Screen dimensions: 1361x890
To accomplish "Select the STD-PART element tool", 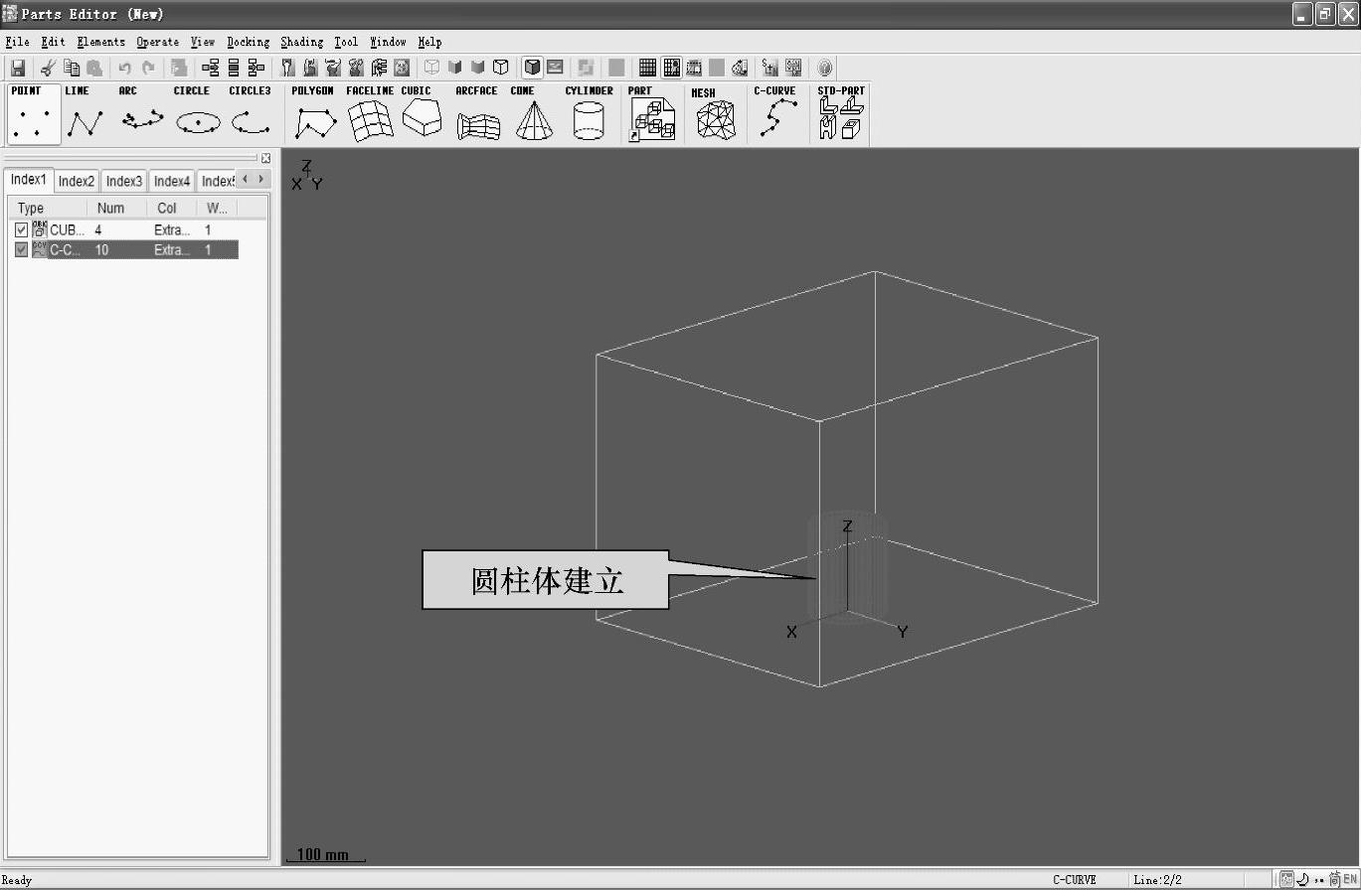I will click(x=840, y=114).
